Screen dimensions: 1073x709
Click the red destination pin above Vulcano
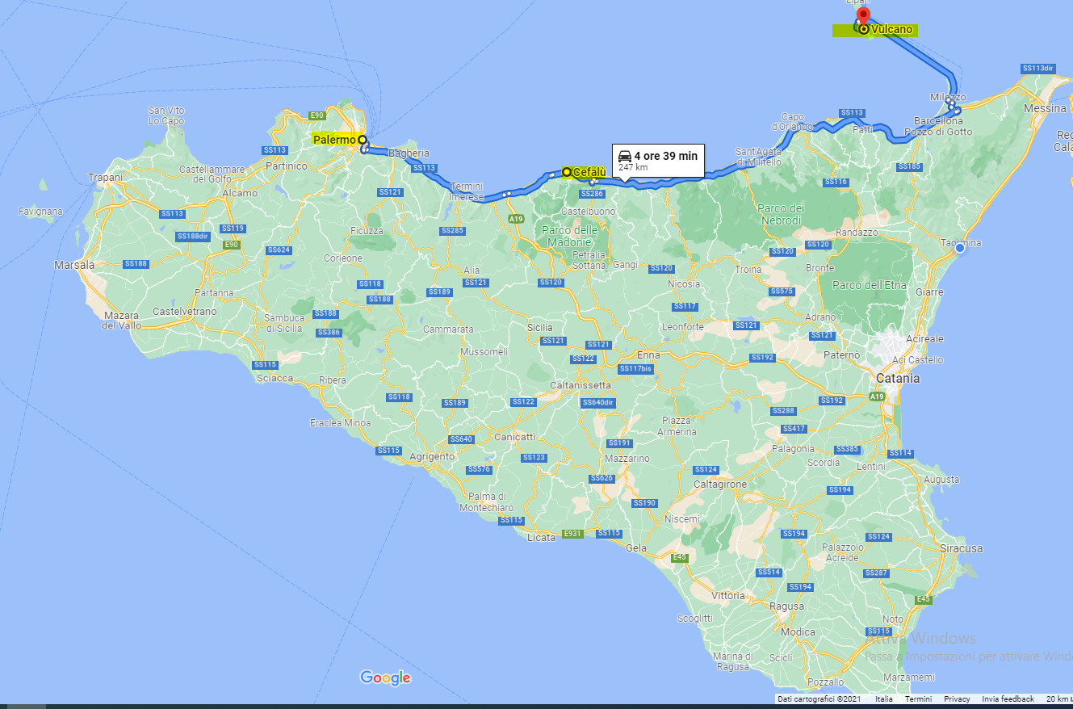point(862,15)
